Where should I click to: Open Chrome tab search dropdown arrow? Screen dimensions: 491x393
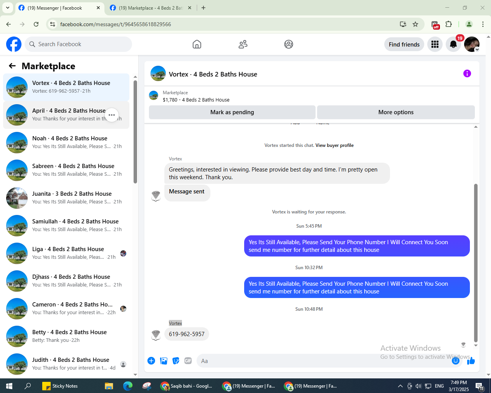pos(8,8)
